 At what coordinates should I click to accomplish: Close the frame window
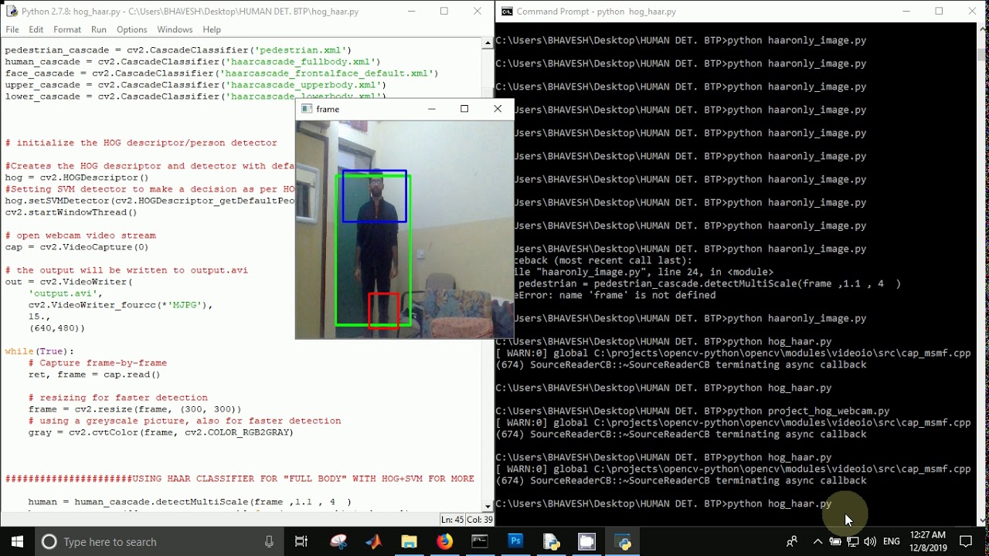click(x=498, y=109)
